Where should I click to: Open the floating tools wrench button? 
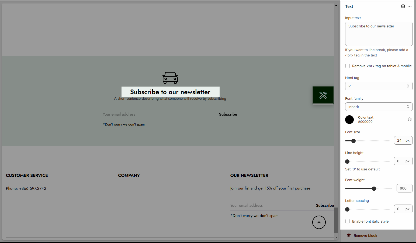[x=323, y=95]
